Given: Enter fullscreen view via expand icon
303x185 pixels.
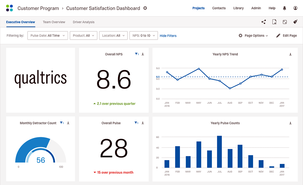Looking at the screenshot, I should (x=285, y=22).
